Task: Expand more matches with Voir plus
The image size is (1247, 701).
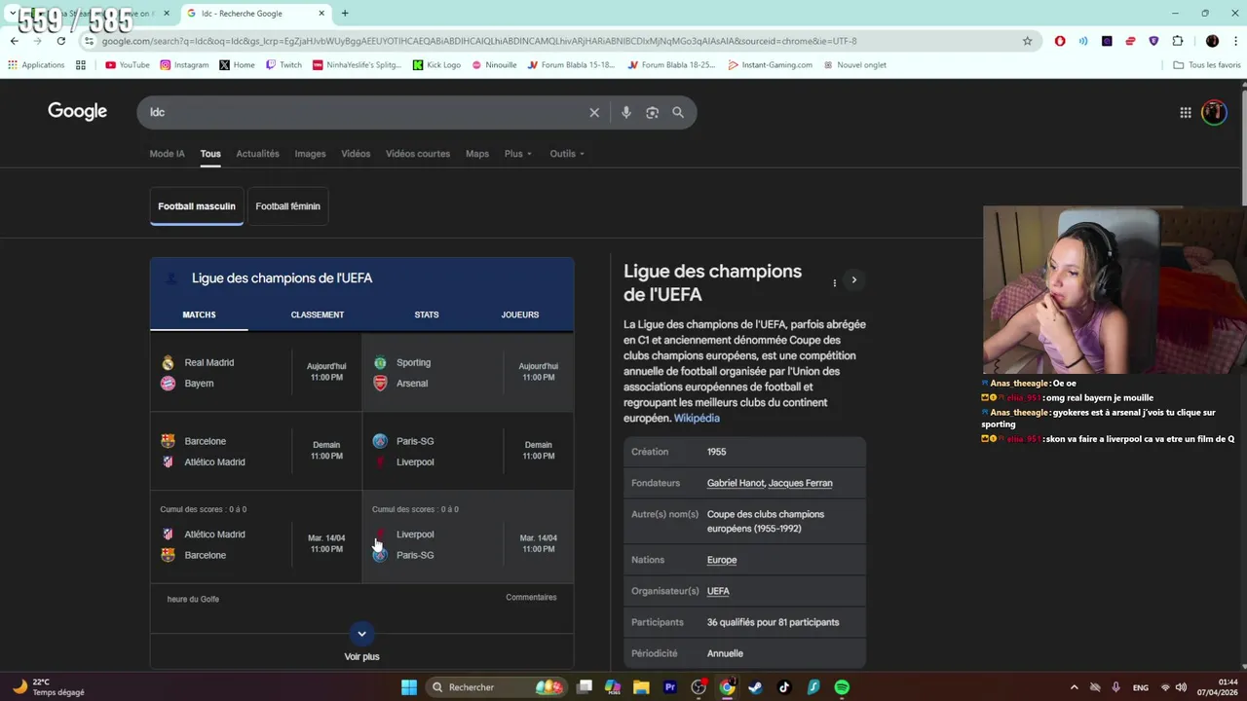Action: (x=361, y=644)
